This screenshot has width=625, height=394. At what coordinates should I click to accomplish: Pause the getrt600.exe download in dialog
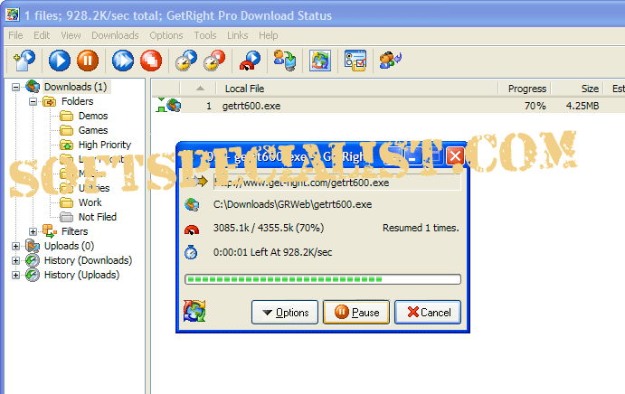tap(356, 313)
